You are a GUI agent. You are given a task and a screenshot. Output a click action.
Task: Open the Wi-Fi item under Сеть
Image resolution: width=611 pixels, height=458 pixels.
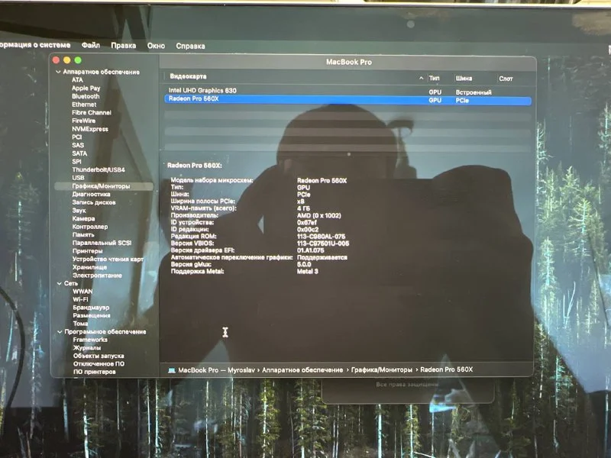click(x=82, y=299)
